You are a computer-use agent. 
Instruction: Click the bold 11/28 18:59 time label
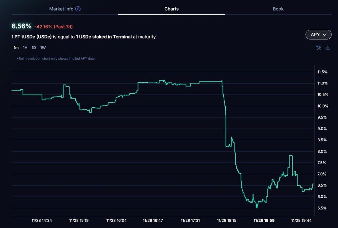click(x=264, y=220)
